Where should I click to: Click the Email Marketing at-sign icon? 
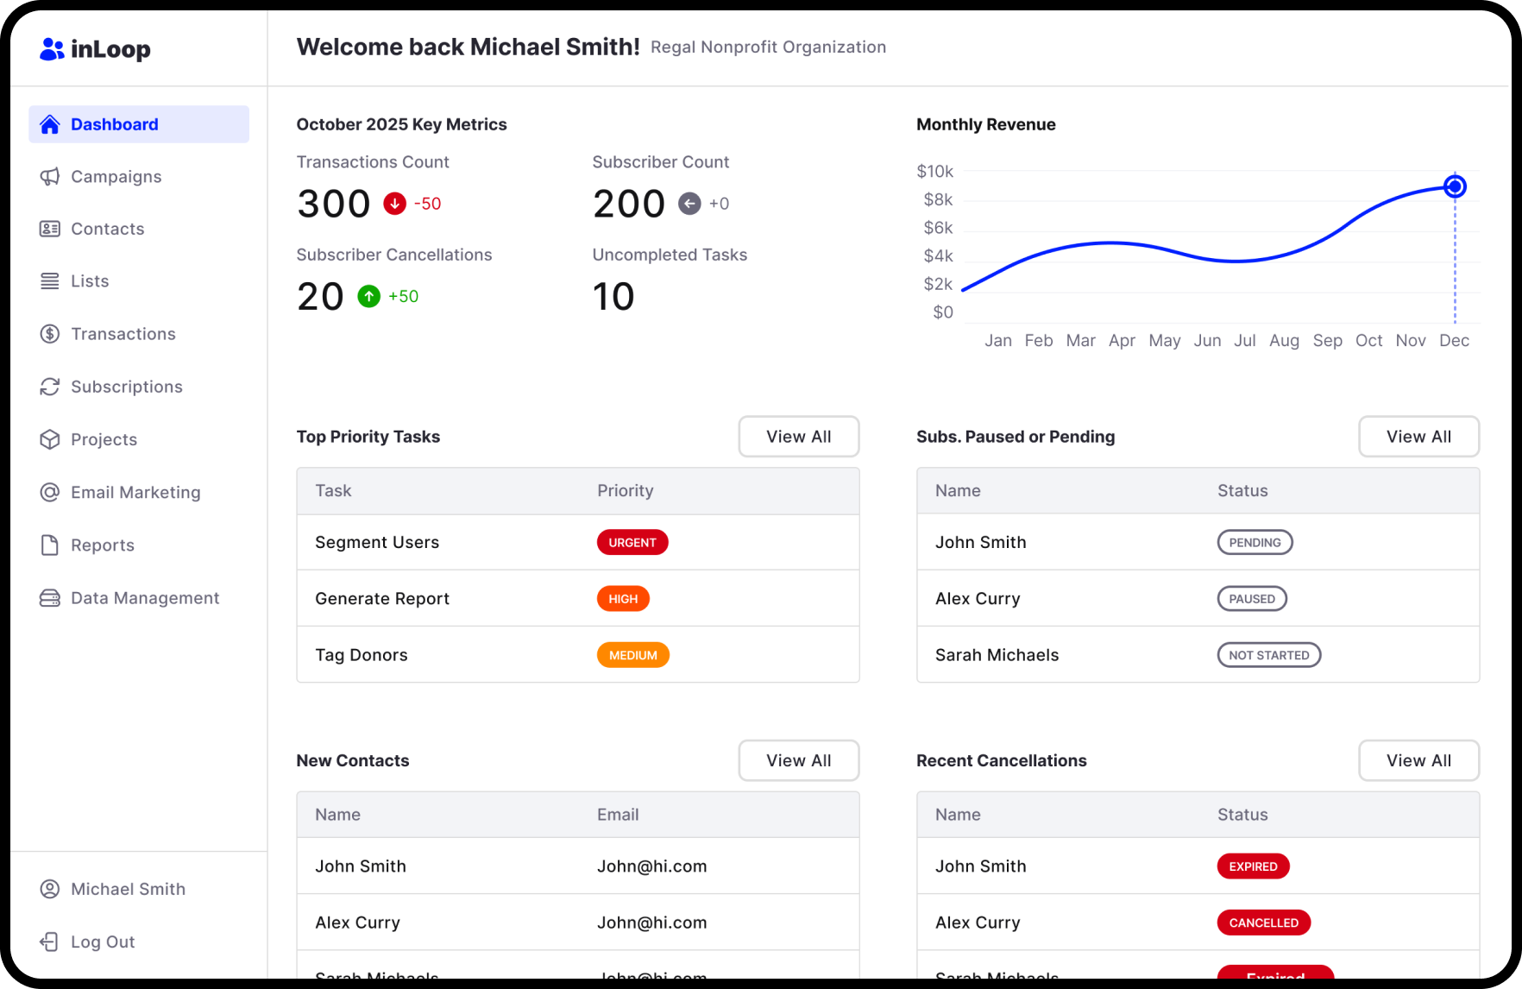point(50,492)
